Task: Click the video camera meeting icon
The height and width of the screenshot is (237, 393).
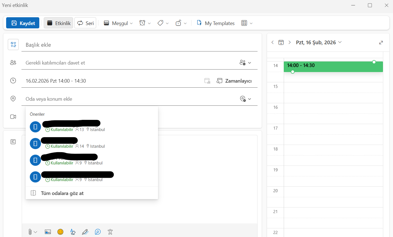Action: pos(13,117)
